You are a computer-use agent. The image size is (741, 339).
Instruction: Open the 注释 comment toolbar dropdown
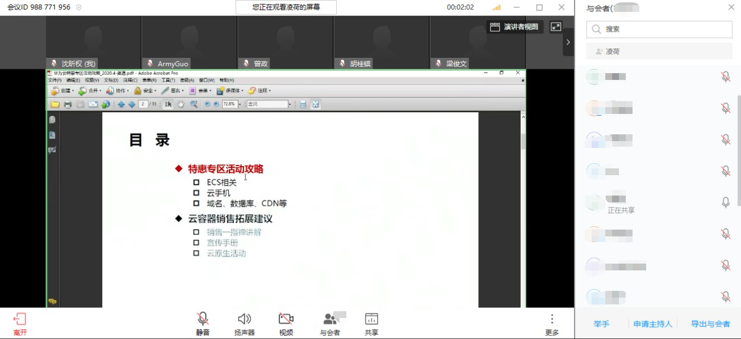[x=259, y=91]
